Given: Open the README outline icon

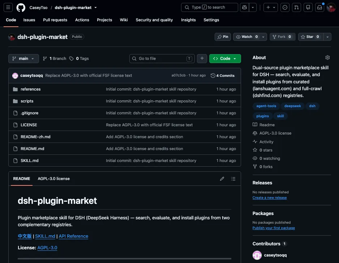Looking at the screenshot, I should pos(233,179).
